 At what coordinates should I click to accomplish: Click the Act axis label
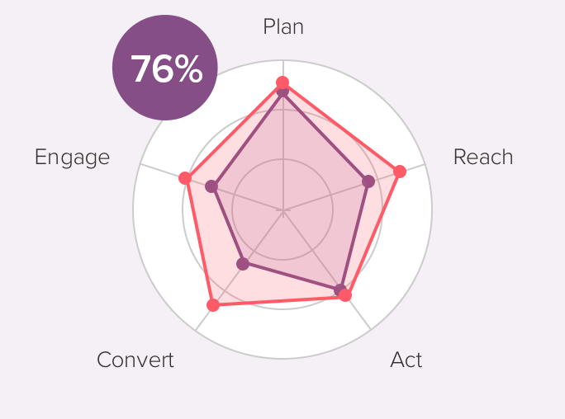pyautogui.click(x=406, y=360)
